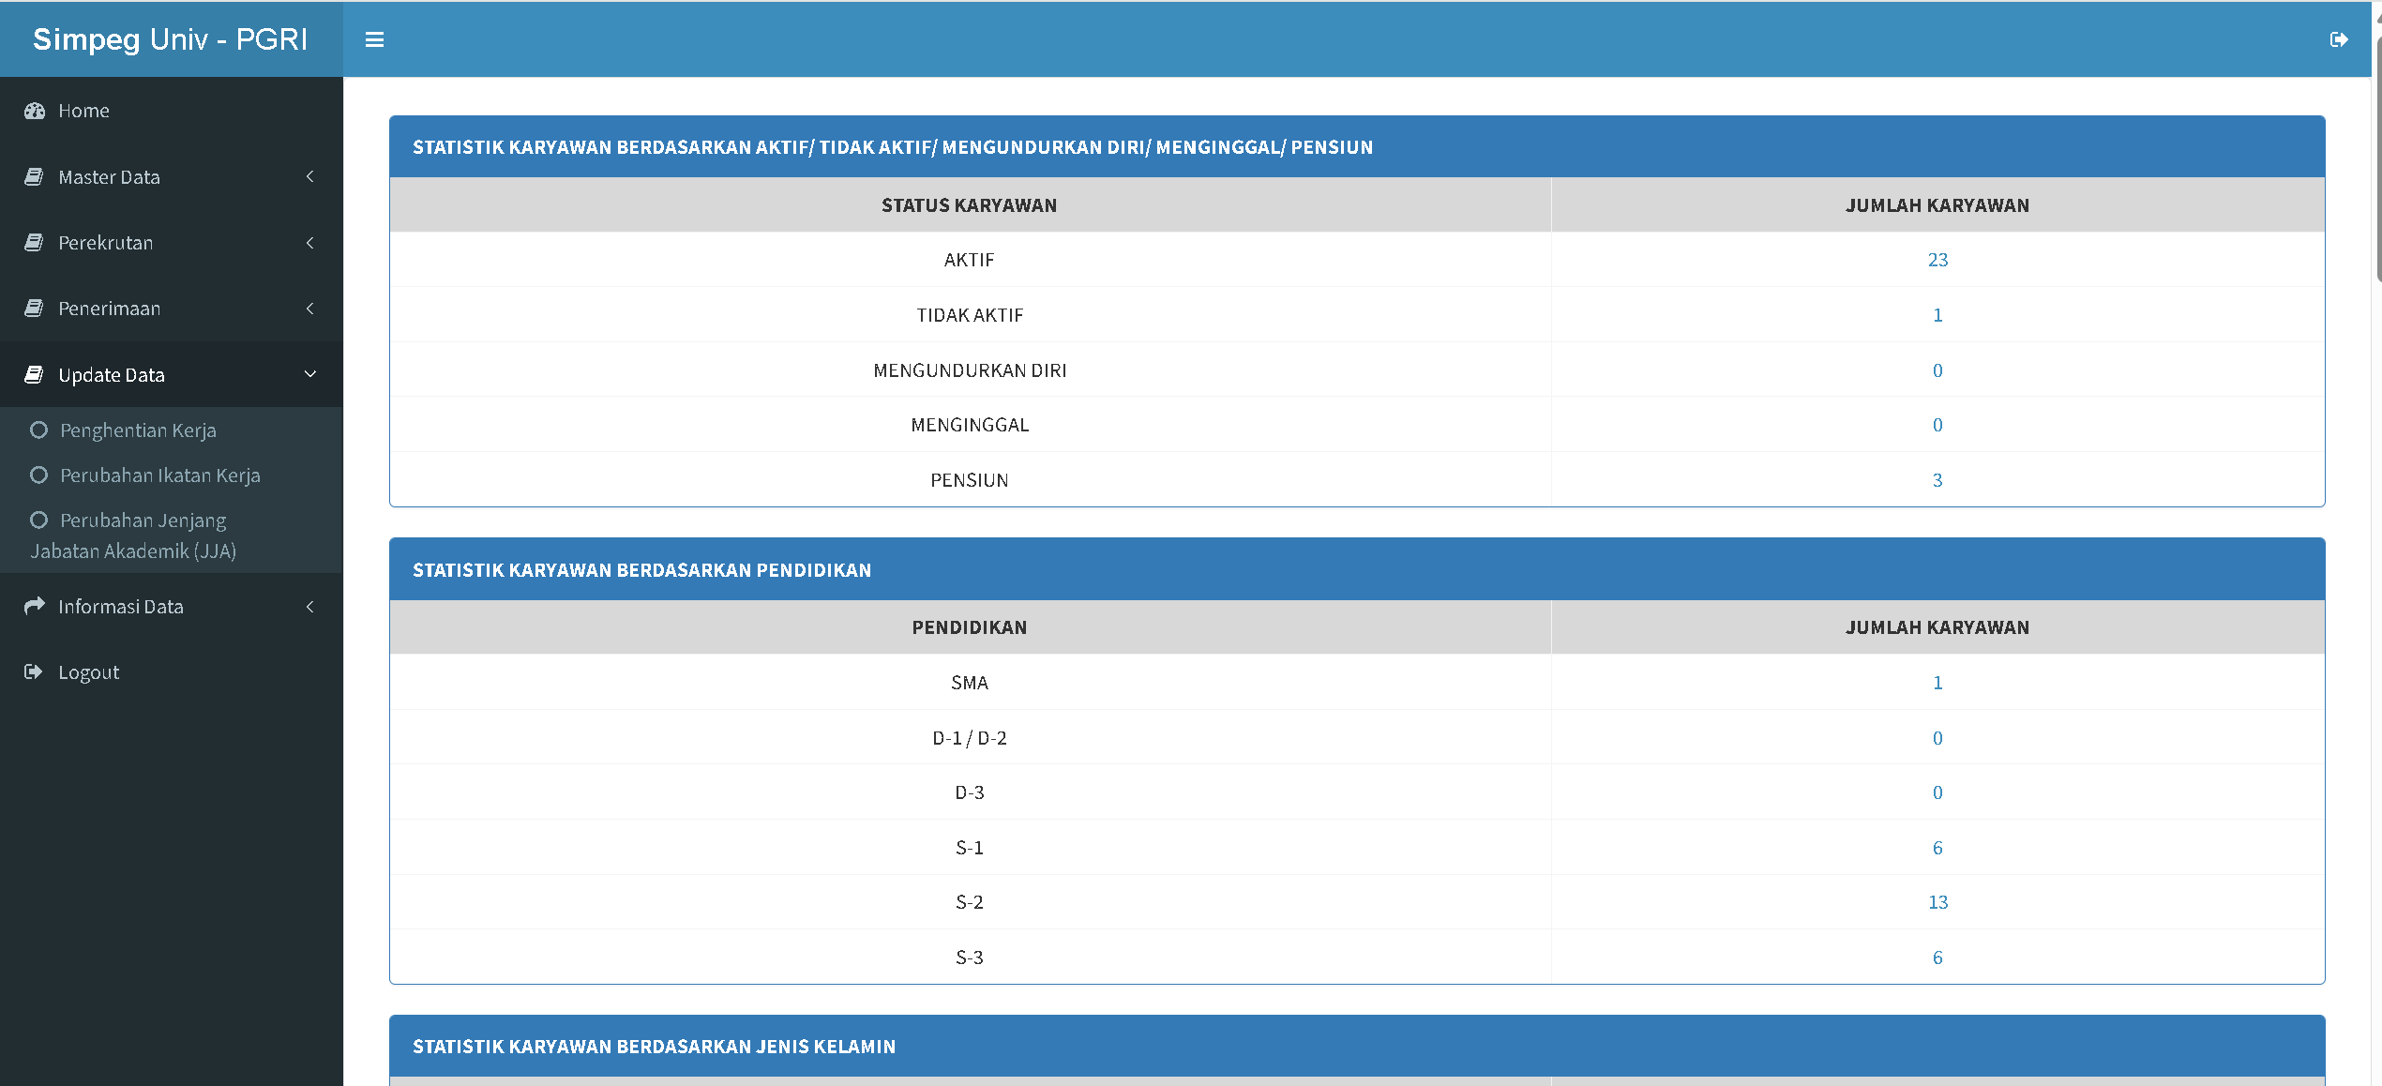This screenshot has height=1086, width=2382.
Task: Expand the Informasi Data chevron
Action: click(x=309, y=606)
